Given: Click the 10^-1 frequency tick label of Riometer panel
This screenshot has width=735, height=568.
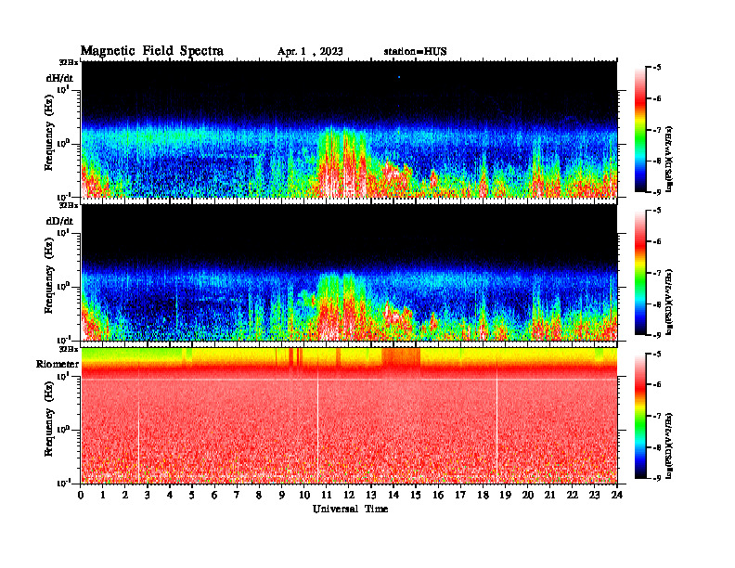Looking at the screenshot, I should tap(64, 483).
